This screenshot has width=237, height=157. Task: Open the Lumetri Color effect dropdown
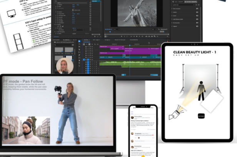coord(183,5)
